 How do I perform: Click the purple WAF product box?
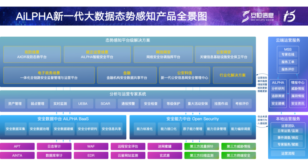pos(91,147)
